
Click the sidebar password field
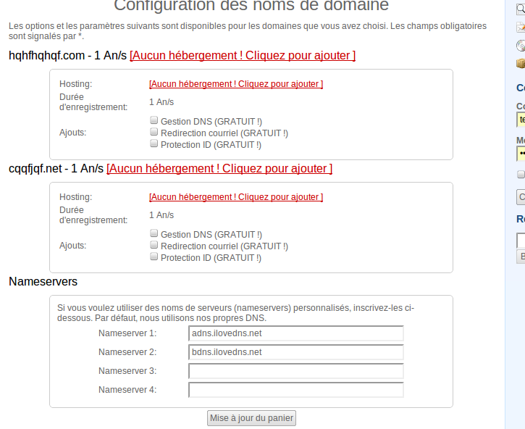pos(521,154)
